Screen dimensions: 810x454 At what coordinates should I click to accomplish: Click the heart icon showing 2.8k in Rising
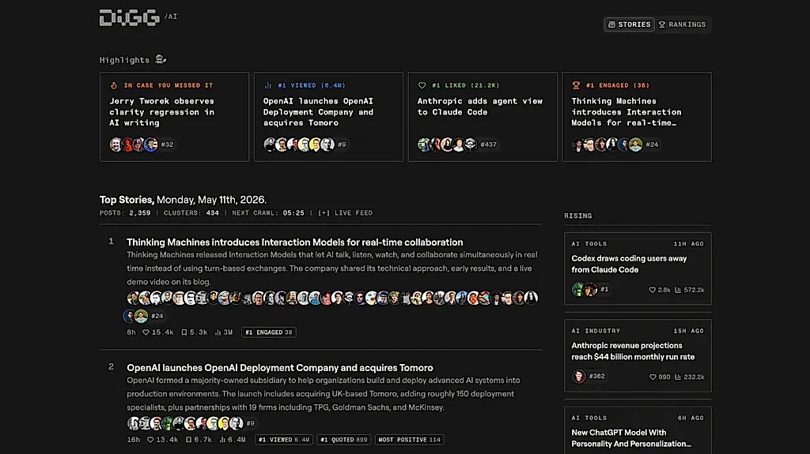tap(652, 290)
